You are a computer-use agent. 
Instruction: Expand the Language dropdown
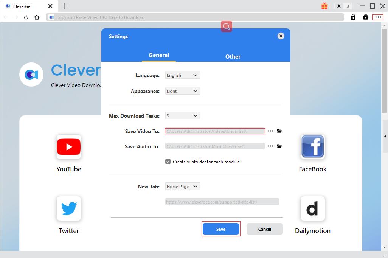point(183,75)
